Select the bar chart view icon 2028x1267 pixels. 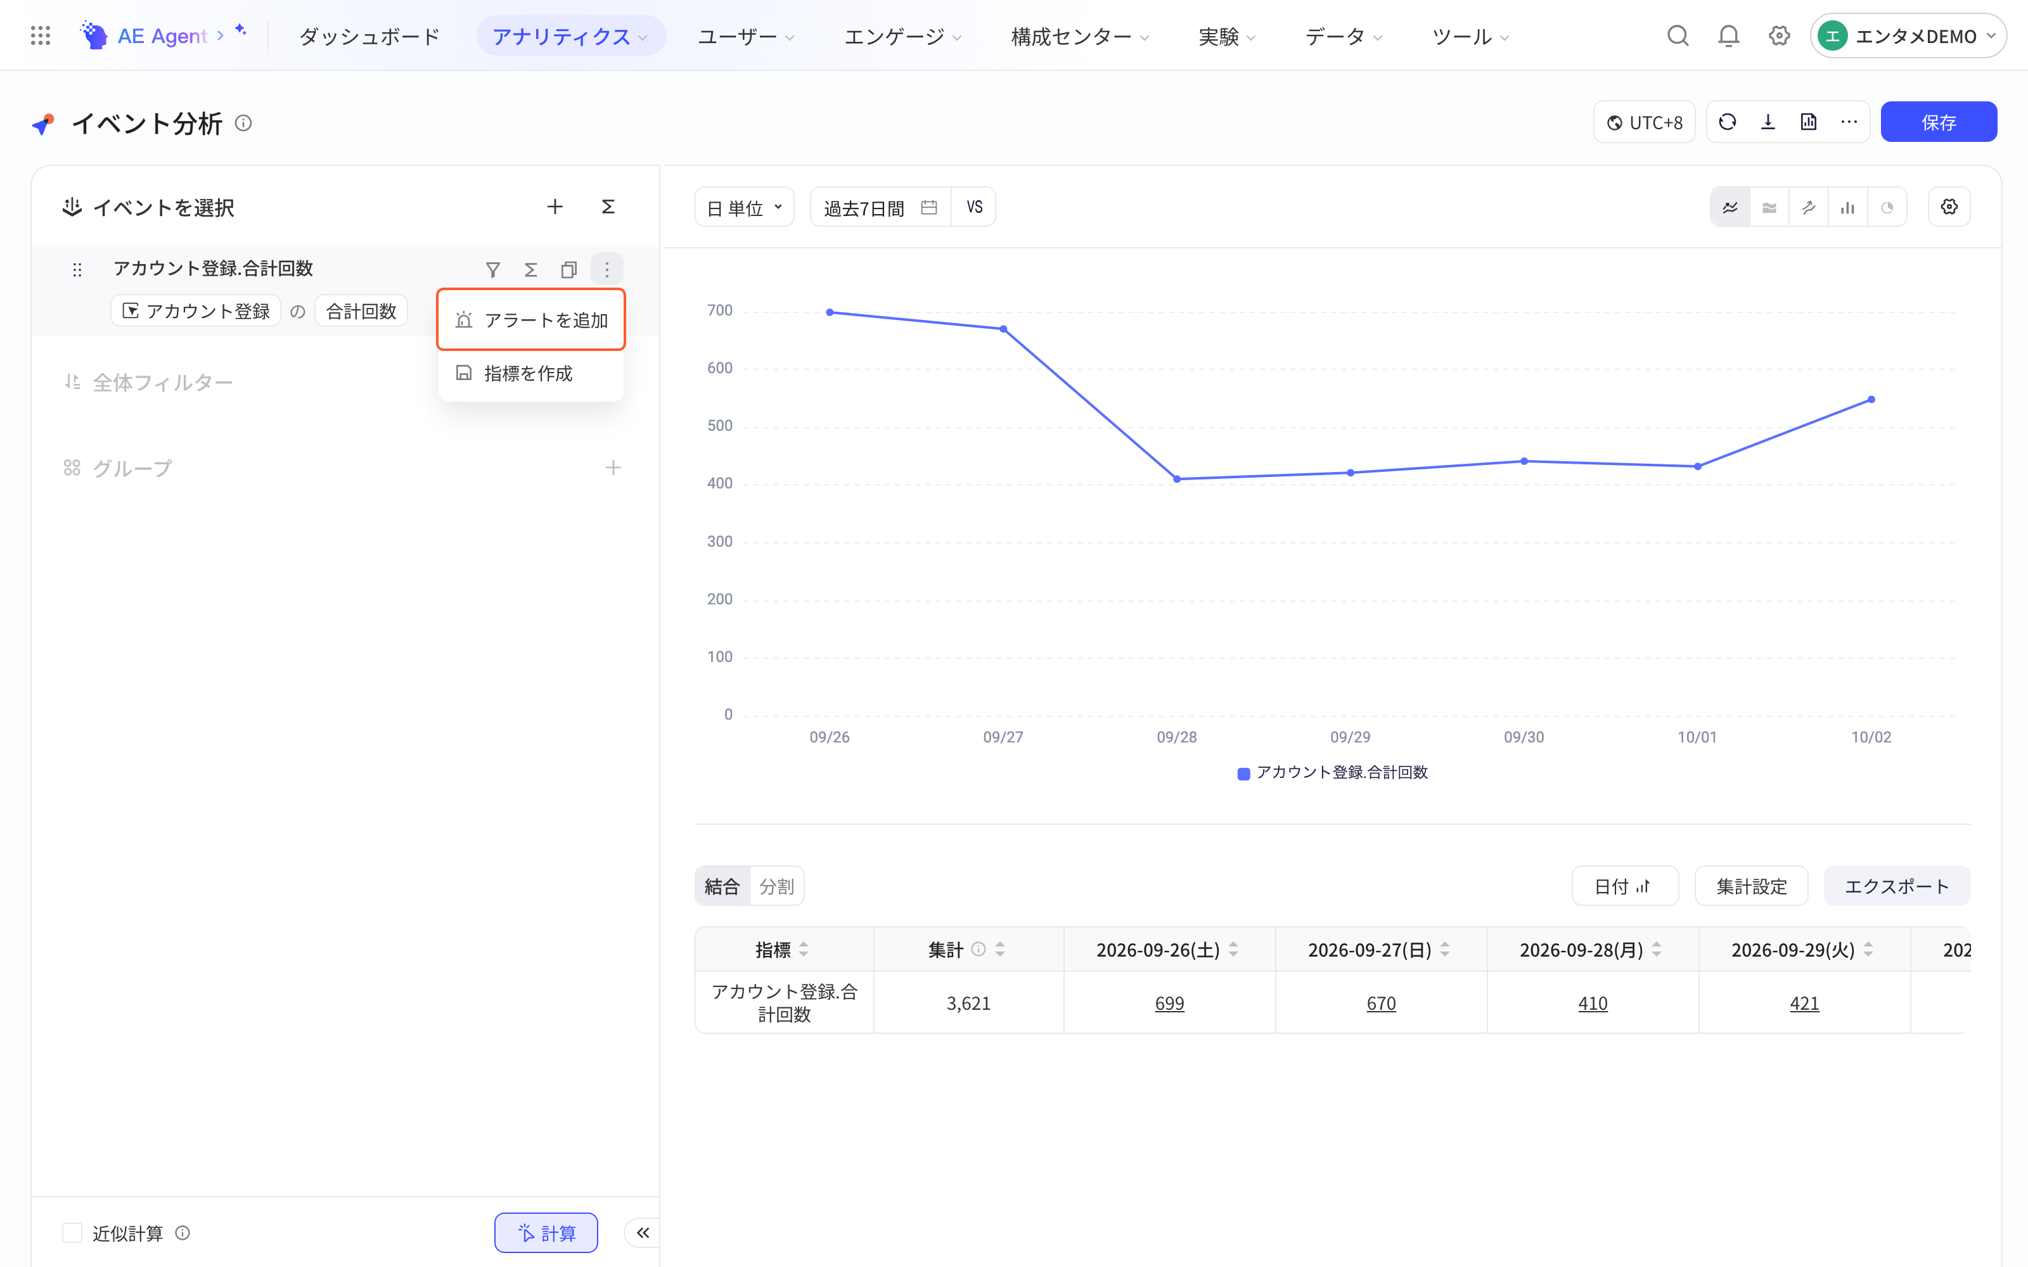[x=1848, y=207]
